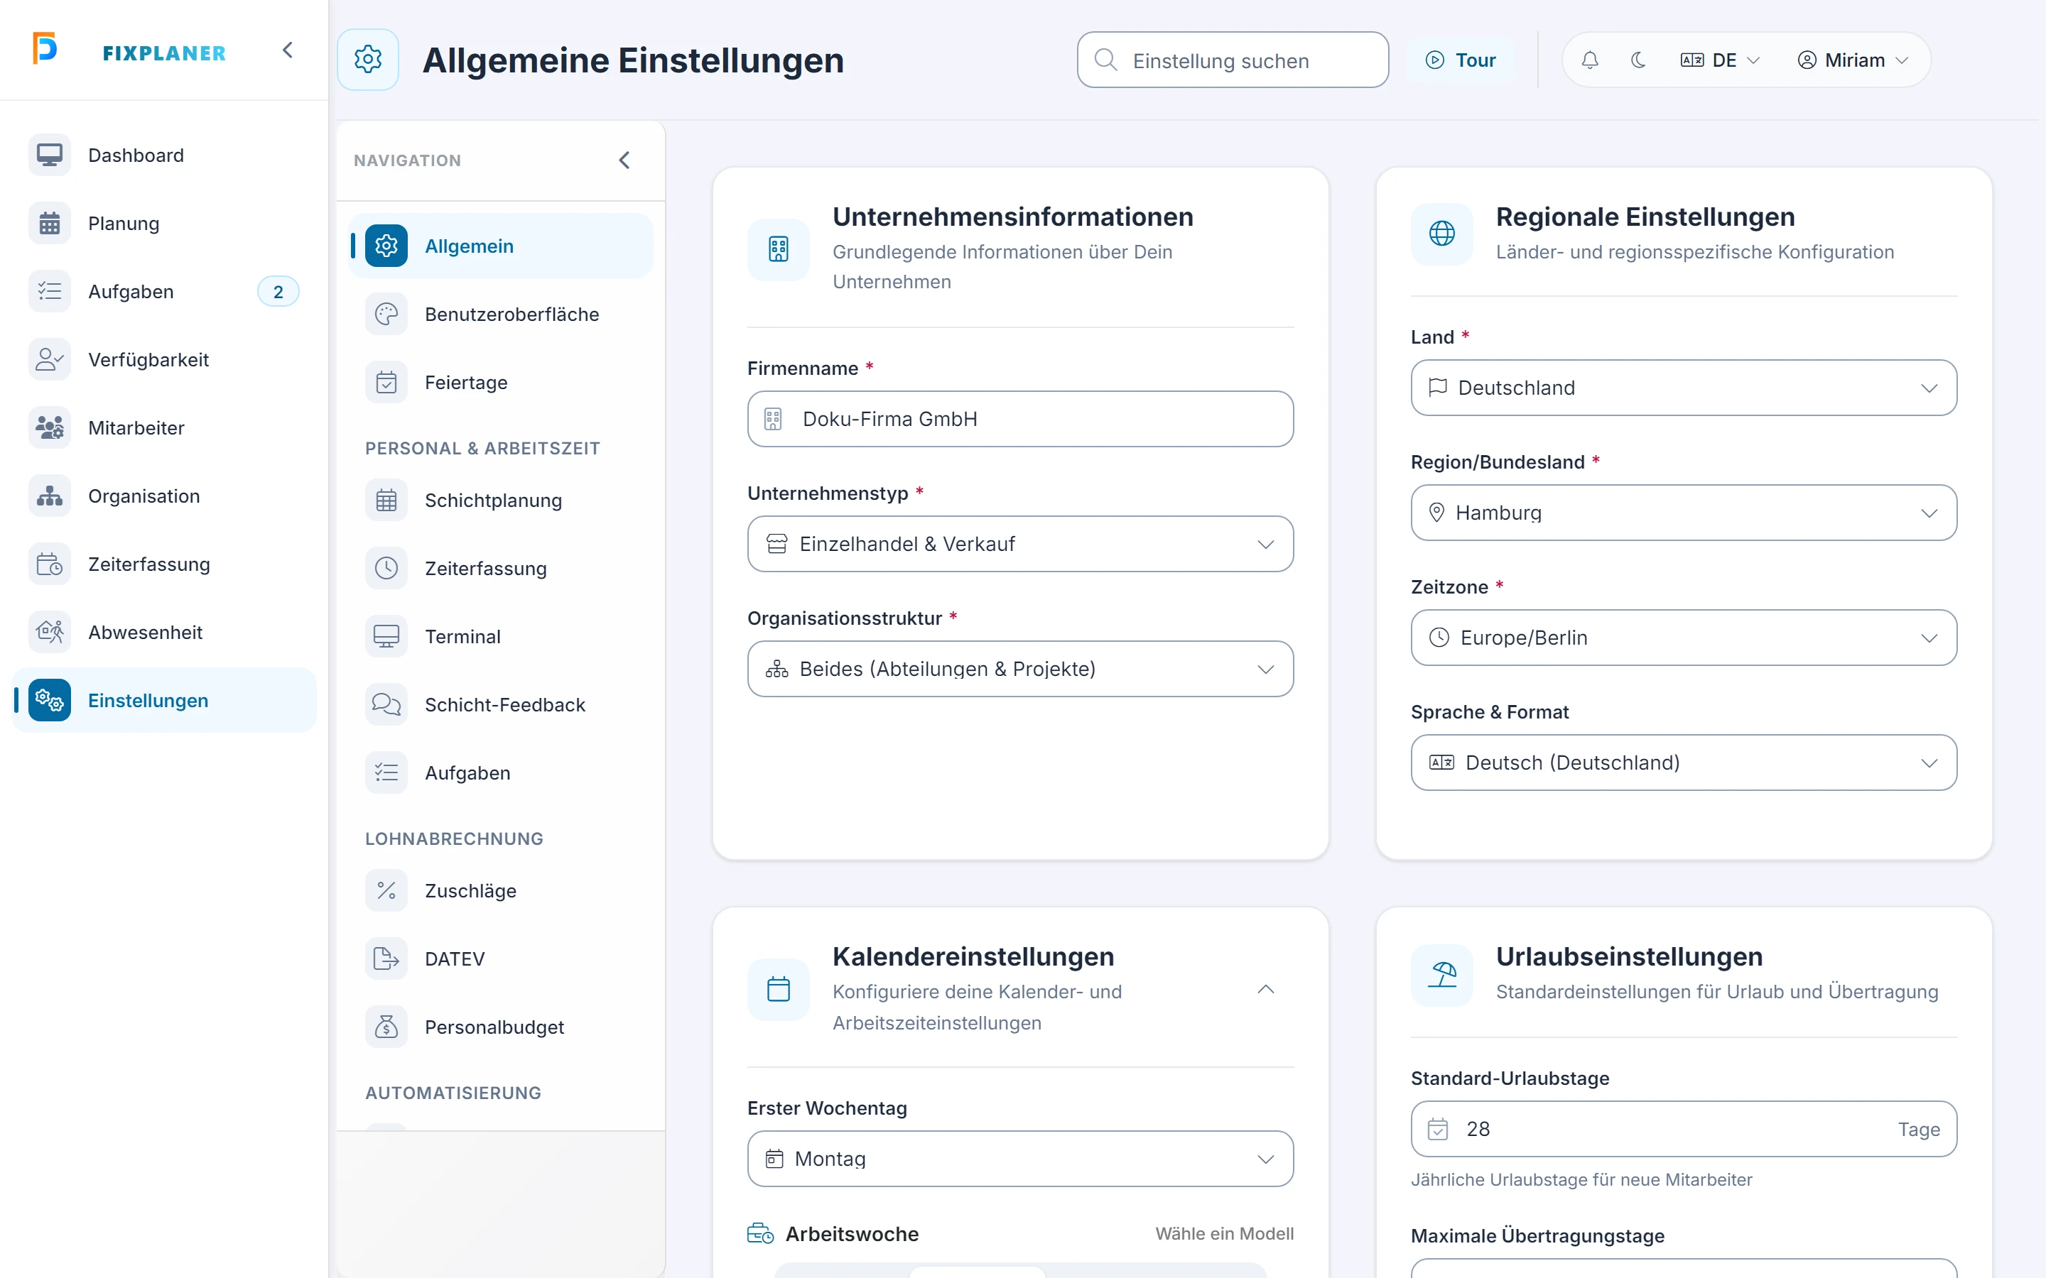Viewport: 2046px width, 1278px height.
Task: Collapse the Kalendereinstellungen section
Action: 1265,989
